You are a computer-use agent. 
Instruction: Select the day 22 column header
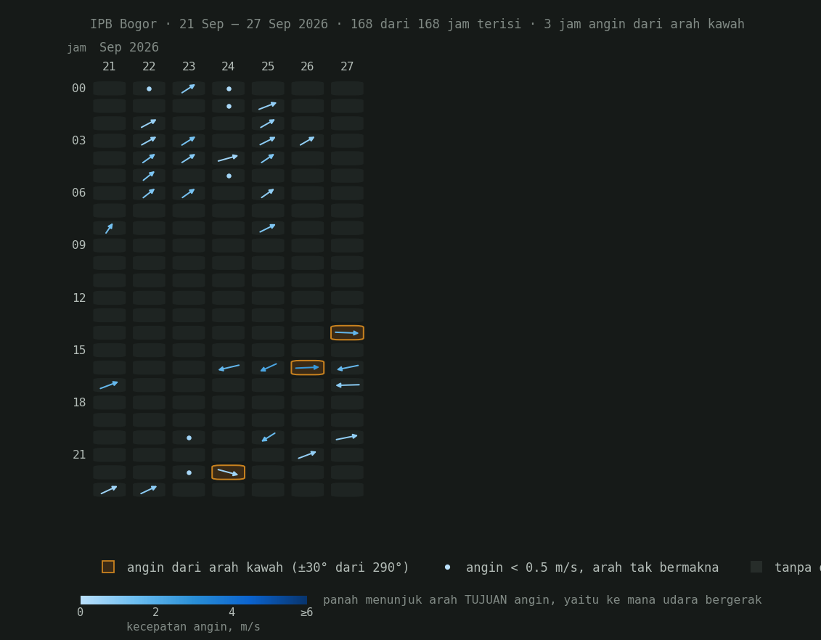click(x=149, y=67)
